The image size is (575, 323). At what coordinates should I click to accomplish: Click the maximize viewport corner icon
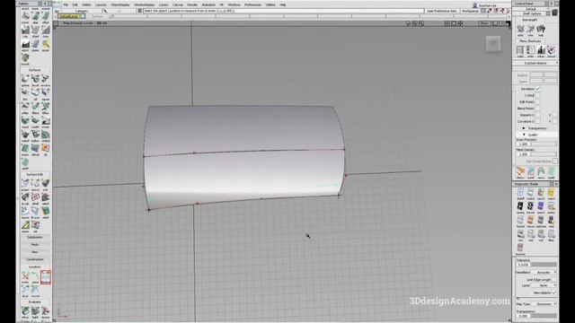click(x=508, y=23)
